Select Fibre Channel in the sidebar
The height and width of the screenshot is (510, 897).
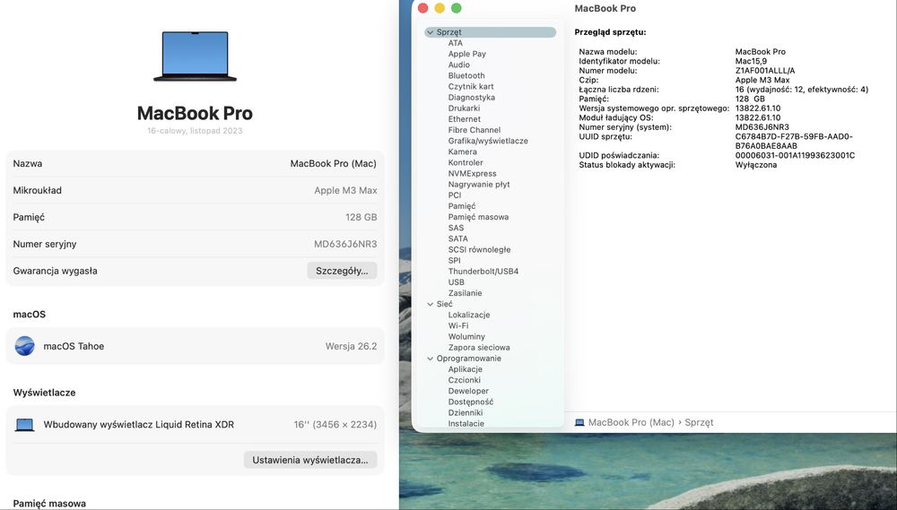click(x=475, y=130)
